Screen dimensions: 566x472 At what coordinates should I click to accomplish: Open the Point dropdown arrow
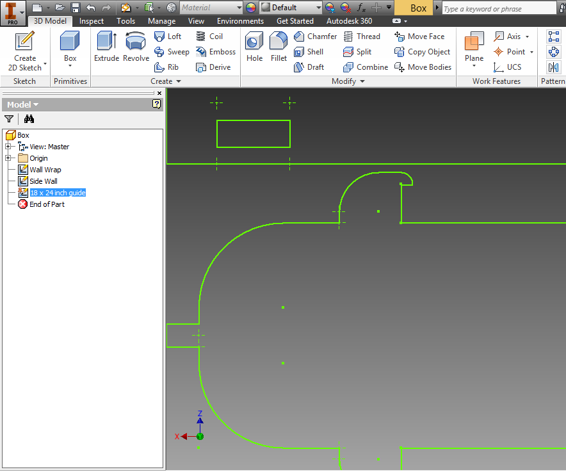pyautogui.click(x=531, y=53)
